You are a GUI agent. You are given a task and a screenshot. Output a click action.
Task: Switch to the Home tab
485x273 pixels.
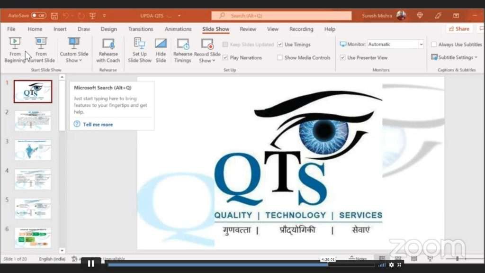coord(35,29)
